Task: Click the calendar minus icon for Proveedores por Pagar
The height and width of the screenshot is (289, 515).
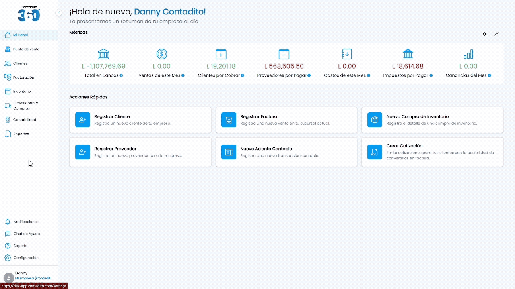Action: [284, 54]
